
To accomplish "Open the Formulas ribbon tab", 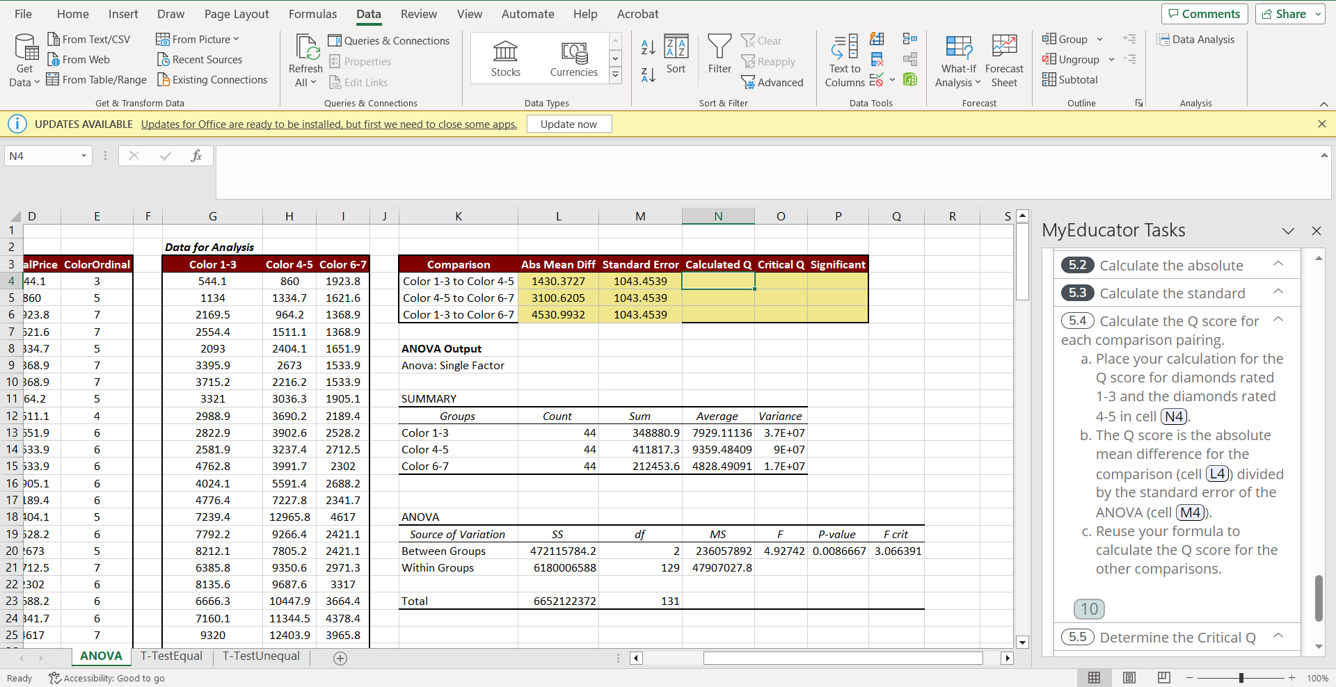I will [x=312, y=14].
